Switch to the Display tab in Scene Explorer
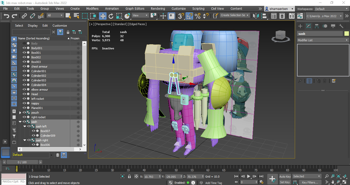The image size is (350, 185). coord(33,25)
